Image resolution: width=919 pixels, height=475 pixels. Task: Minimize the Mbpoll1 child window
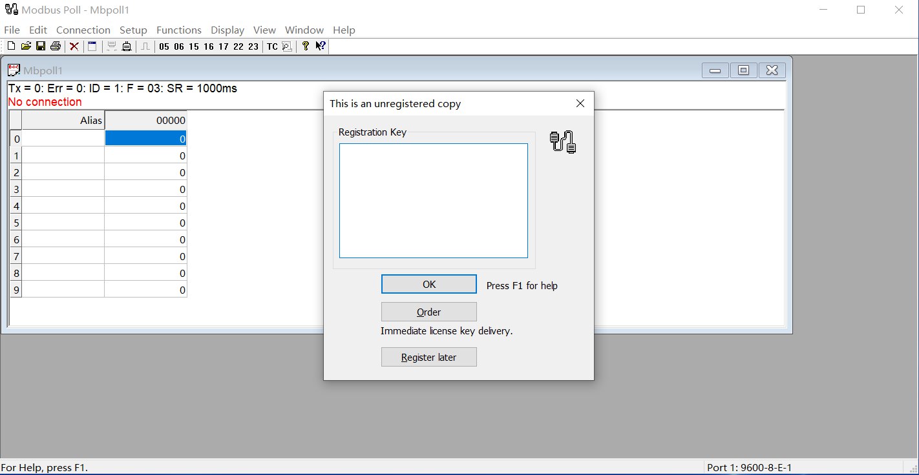coord(715,70)
